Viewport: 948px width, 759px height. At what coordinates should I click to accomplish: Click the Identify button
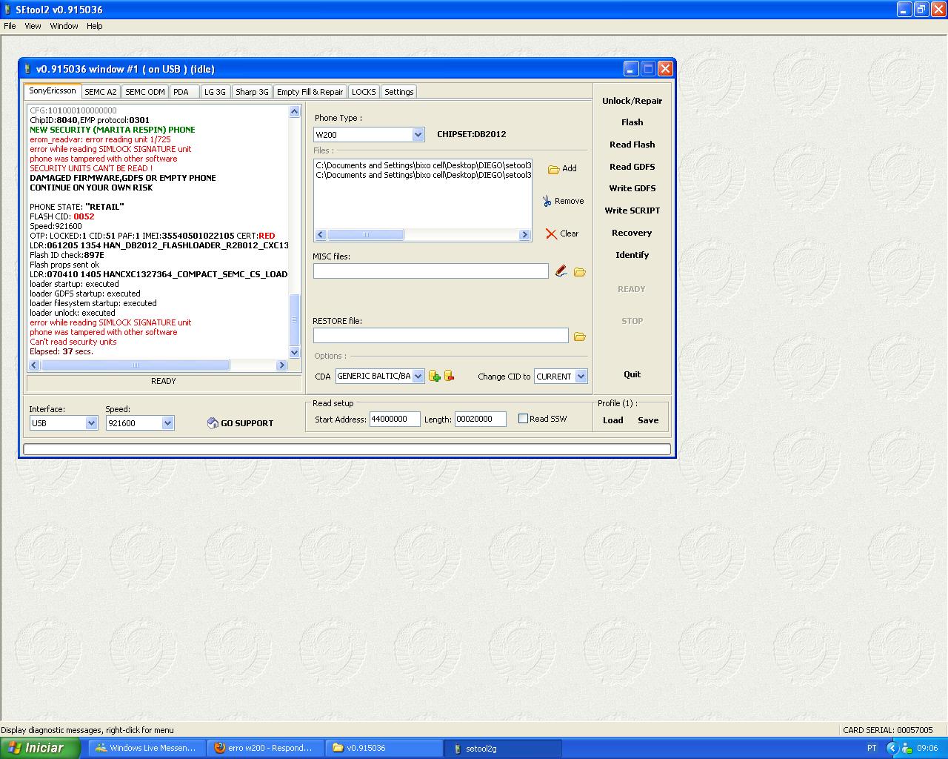pyautogui.click(x=632, y=255)
